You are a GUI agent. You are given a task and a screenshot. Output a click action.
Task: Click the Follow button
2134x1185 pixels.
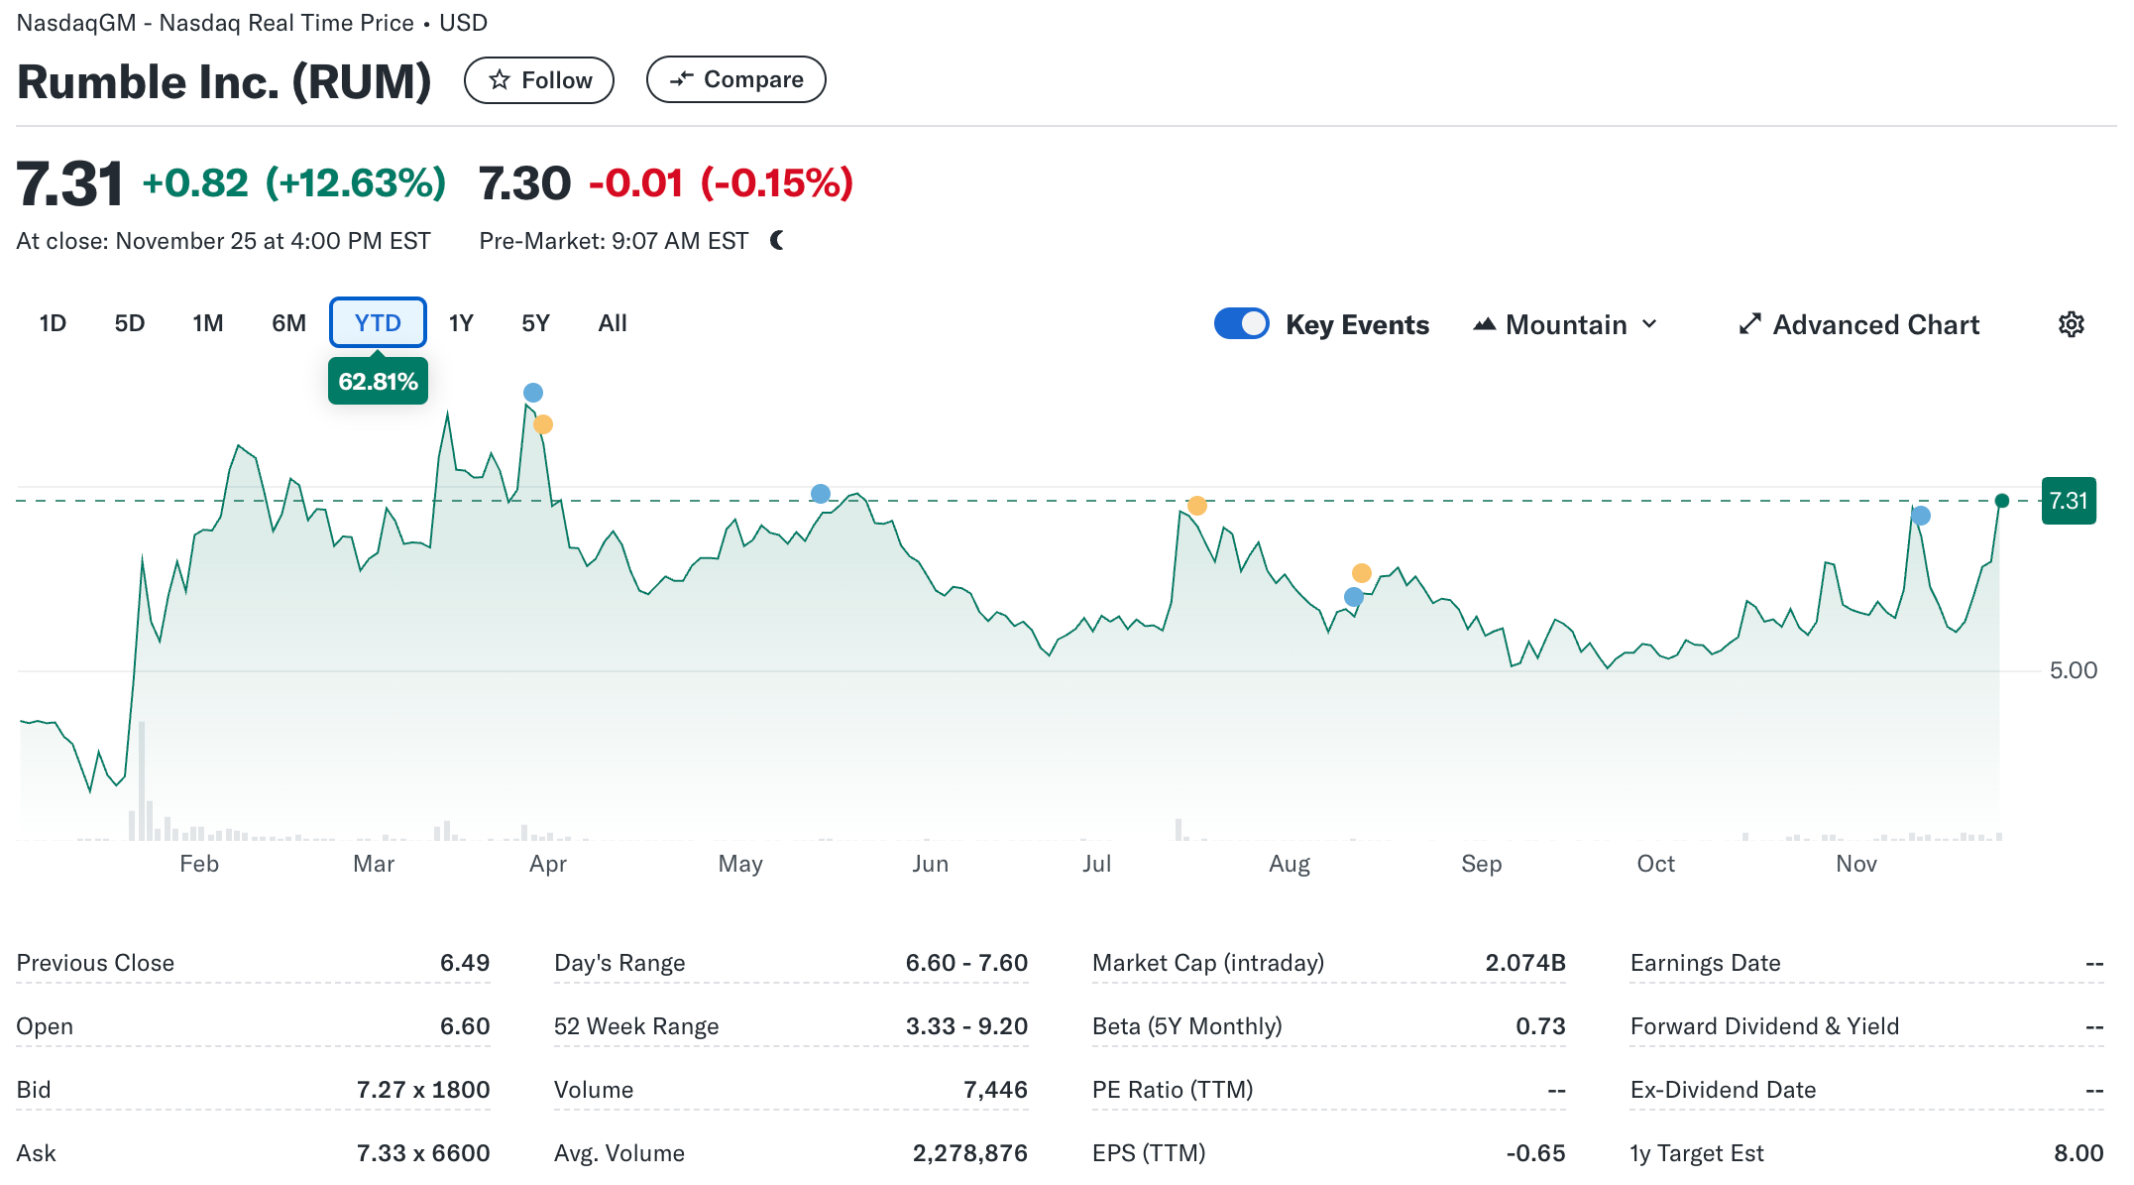point(539,80)
